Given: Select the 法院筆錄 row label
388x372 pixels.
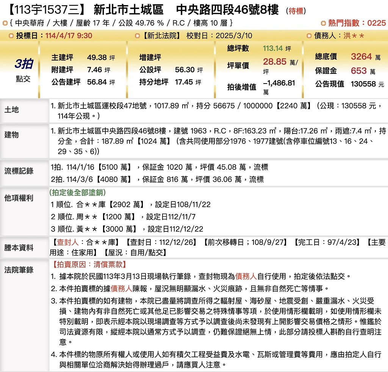Looking at the screenshot, I should [x=19, y=270].
